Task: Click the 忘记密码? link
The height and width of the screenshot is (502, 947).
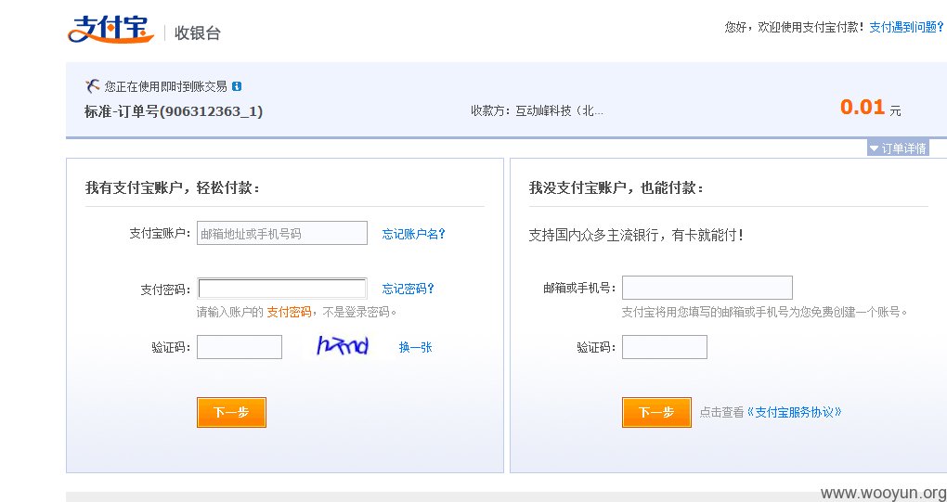Action: [408, 289]
